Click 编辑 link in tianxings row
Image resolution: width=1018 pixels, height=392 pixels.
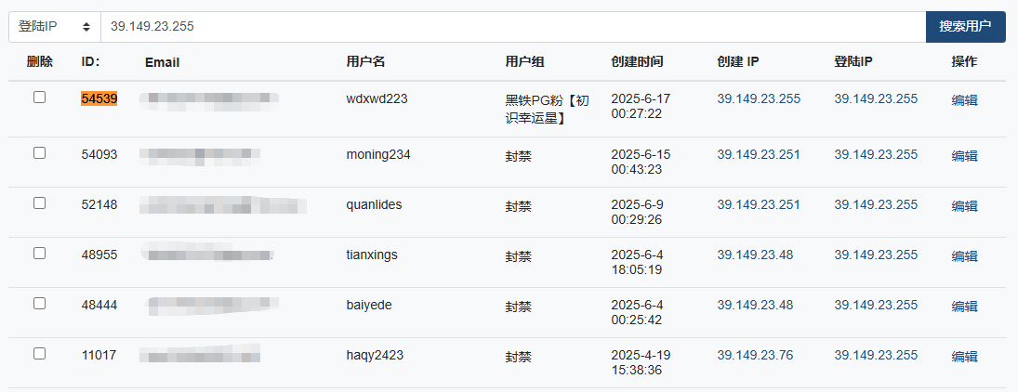(964, 256)
